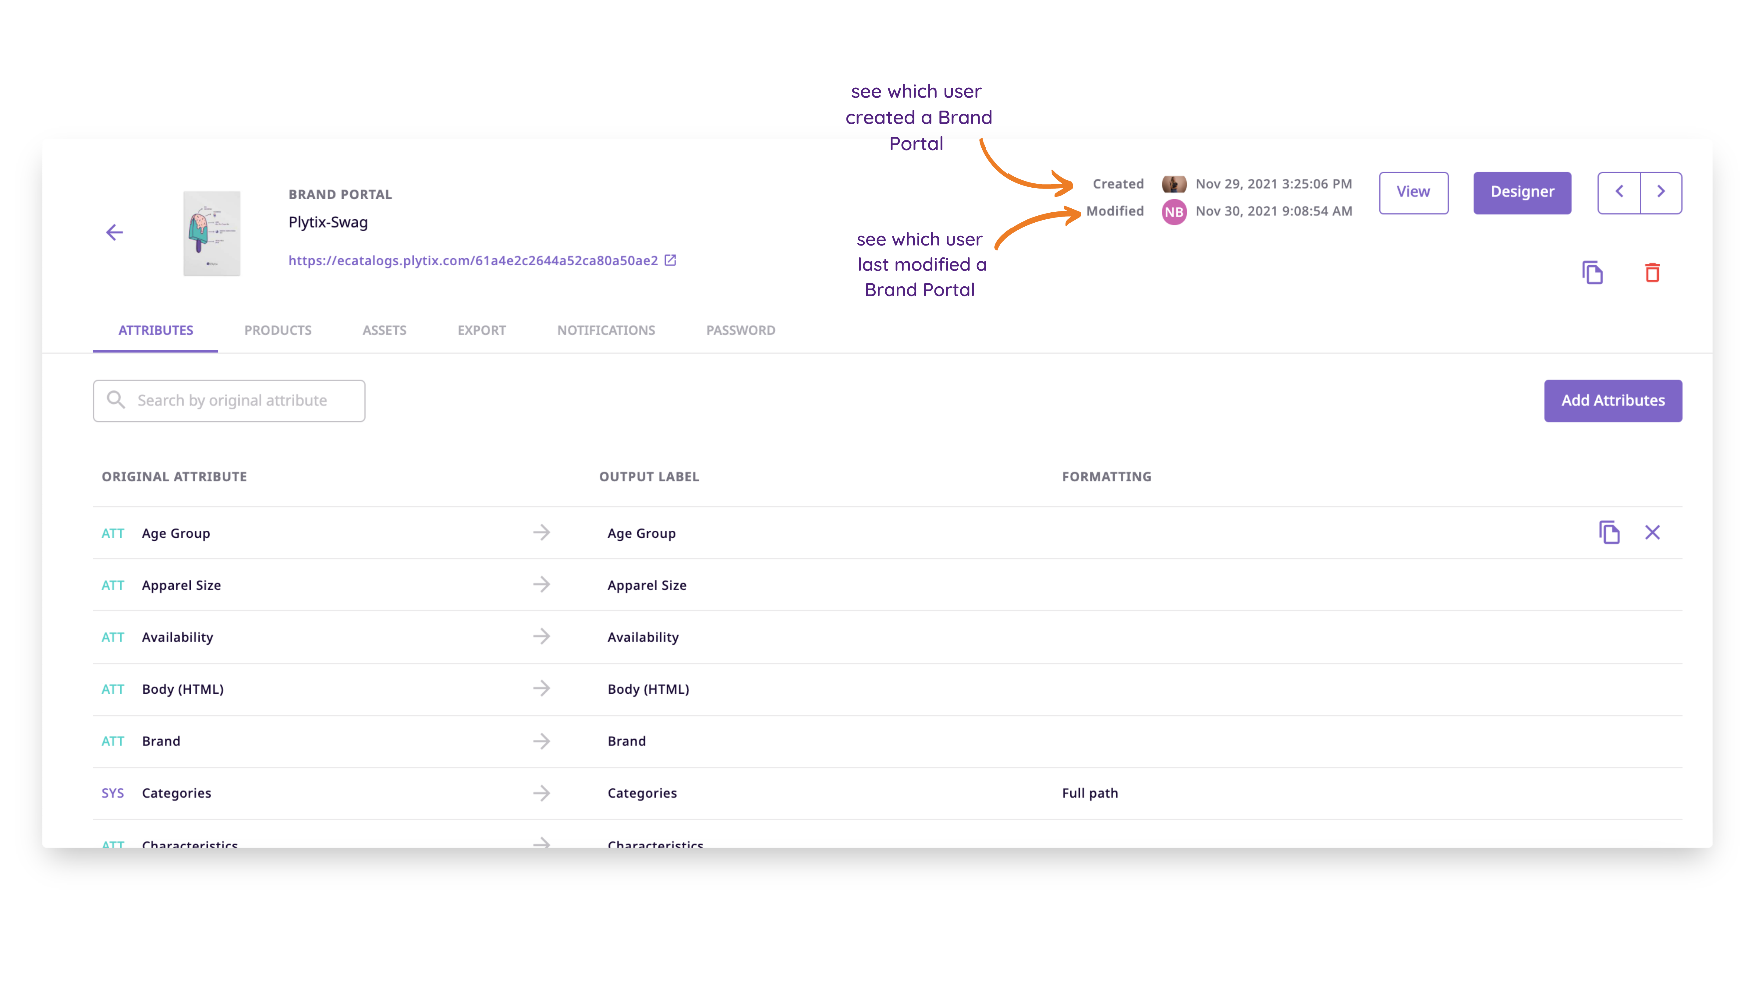Launch the Designer

pyautogui.click(x=1522, y=193)
